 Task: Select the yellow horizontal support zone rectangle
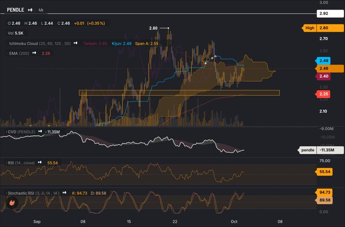179,93
